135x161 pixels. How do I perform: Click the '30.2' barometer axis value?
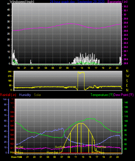126,6
